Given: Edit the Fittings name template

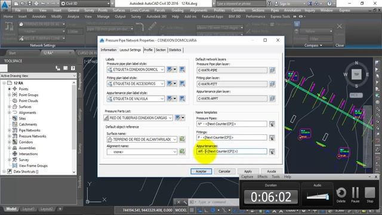Looking at the screenshot, I should click(x=272, y=138).
